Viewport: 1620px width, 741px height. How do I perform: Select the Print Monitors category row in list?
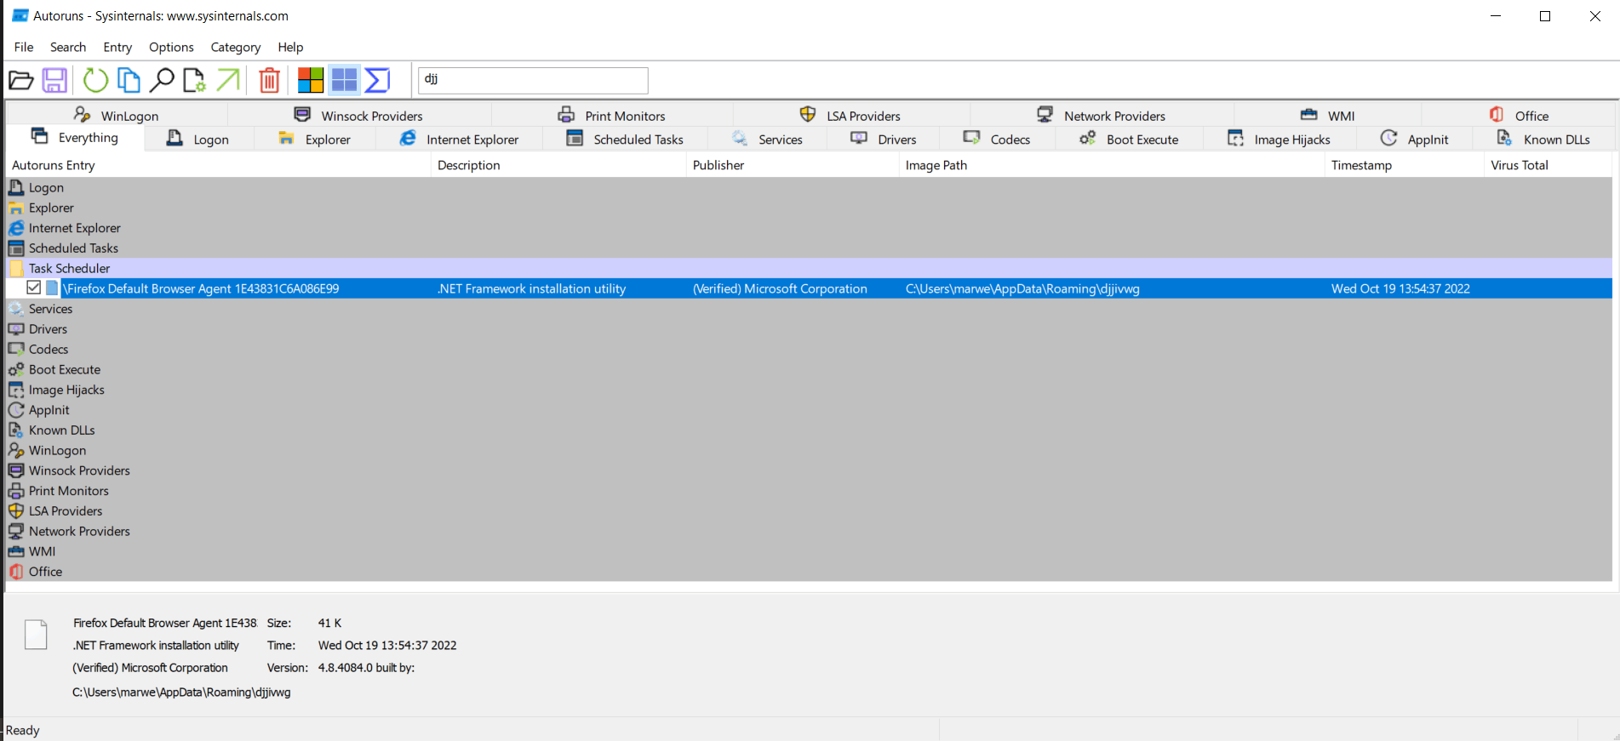(x=810, y=491)
